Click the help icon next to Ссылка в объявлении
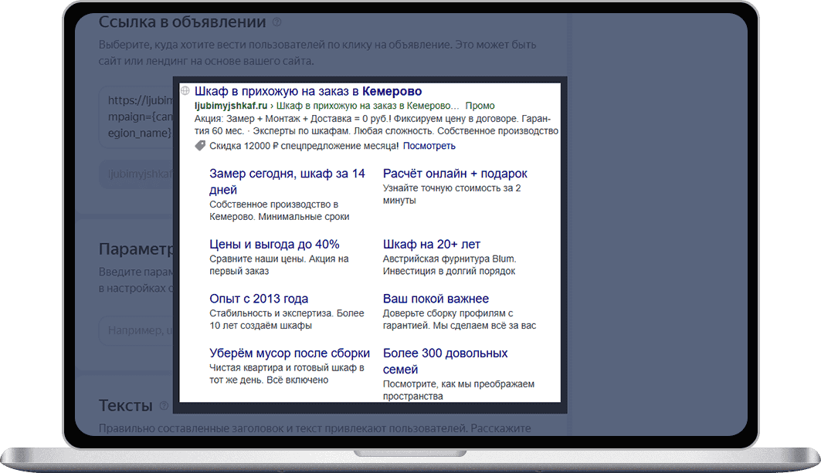 pos(277,23)
